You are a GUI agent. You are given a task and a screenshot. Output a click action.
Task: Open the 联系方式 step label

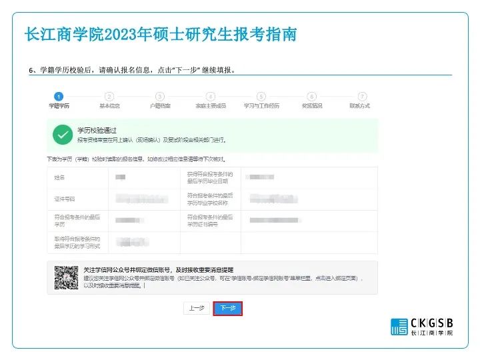pyautogui.click(x=360, y=106)
